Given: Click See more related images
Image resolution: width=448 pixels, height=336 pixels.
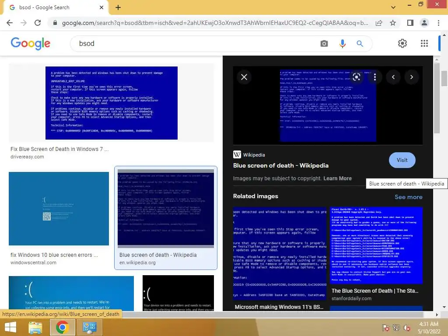Looking at the screenshot, I should (x=408, y=197).
